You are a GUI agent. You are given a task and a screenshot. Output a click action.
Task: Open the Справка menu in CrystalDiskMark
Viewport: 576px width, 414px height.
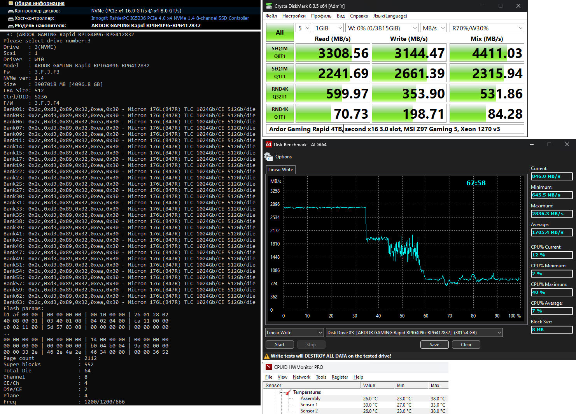359,16
